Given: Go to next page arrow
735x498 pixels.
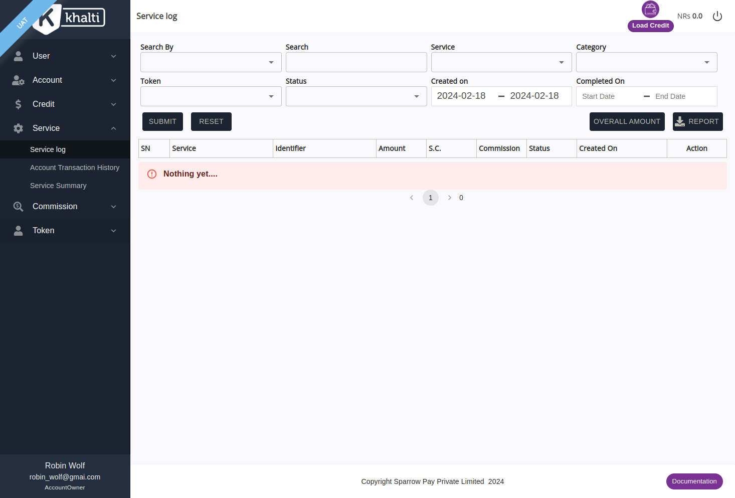Looking at the screenshot, I should pyautogui.click(x=450, y=198).
